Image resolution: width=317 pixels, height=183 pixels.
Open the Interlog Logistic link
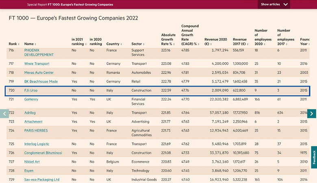pyautogui.click(x=37, y=144)
